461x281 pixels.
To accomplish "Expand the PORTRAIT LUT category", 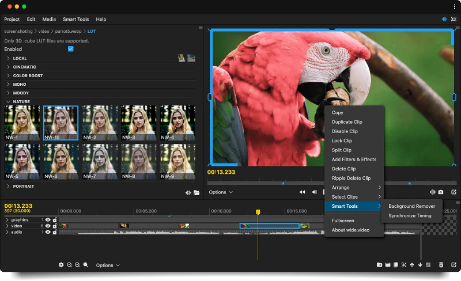I will 8,186.
